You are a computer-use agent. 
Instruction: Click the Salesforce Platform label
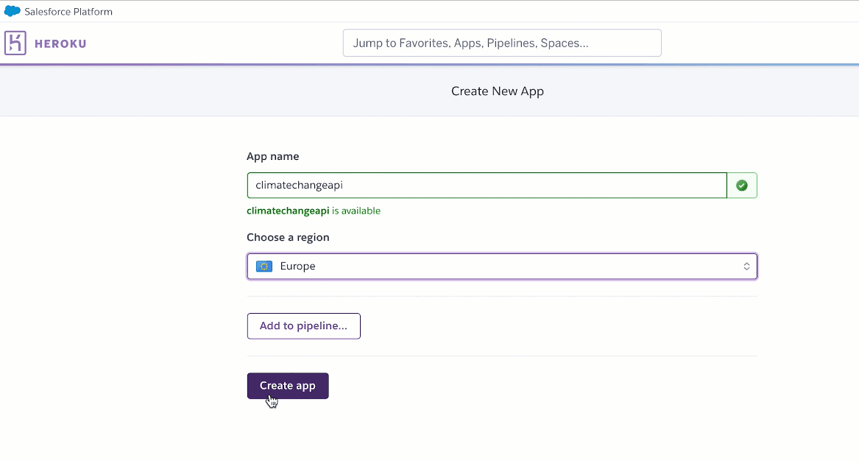[68, 12]
